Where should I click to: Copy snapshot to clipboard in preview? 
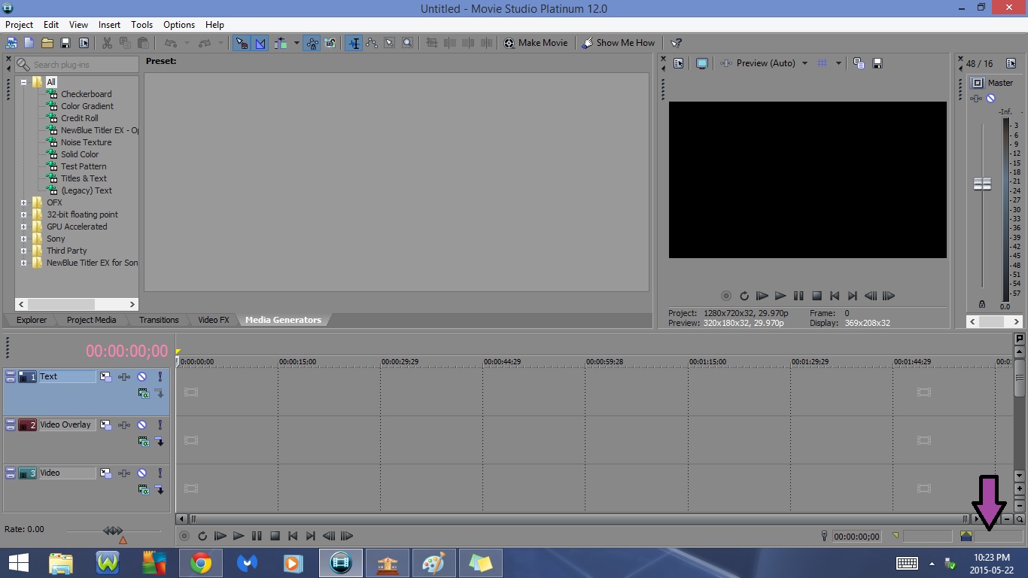[859, 63]
